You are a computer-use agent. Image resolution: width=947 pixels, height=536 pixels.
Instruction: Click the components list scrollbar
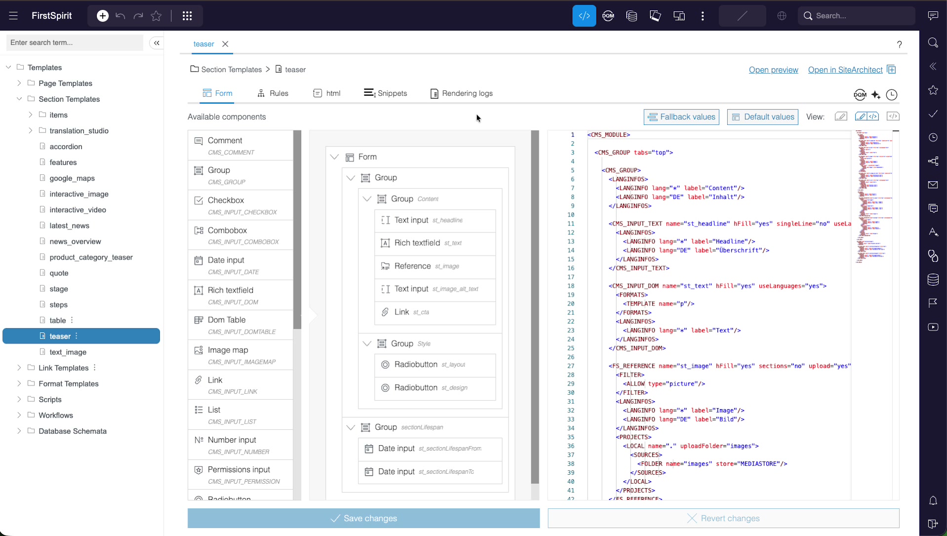[x=297, y=230]
